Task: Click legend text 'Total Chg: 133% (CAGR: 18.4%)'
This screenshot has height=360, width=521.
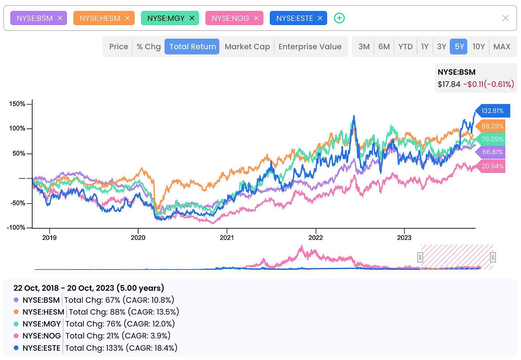Action: click(121, 348)
